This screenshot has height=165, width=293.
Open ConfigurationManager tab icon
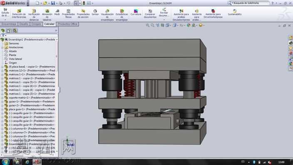(x=15, y=31)
